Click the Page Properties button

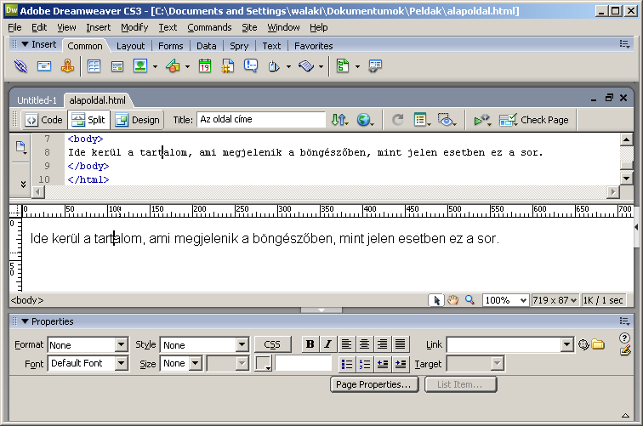coord(373,384)
